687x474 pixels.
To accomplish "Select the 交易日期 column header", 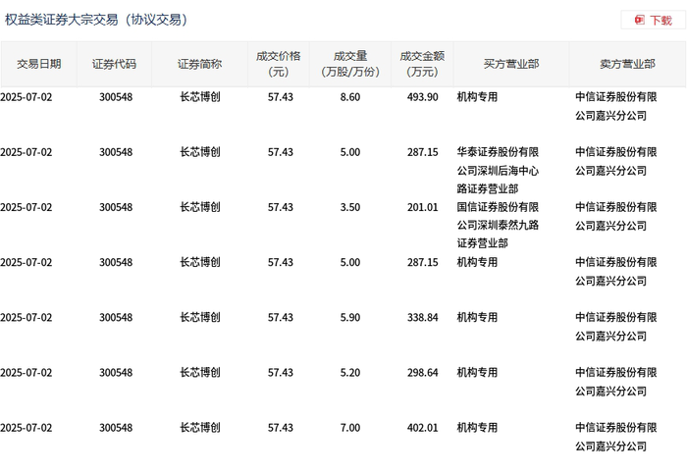I will coord(39,64).
